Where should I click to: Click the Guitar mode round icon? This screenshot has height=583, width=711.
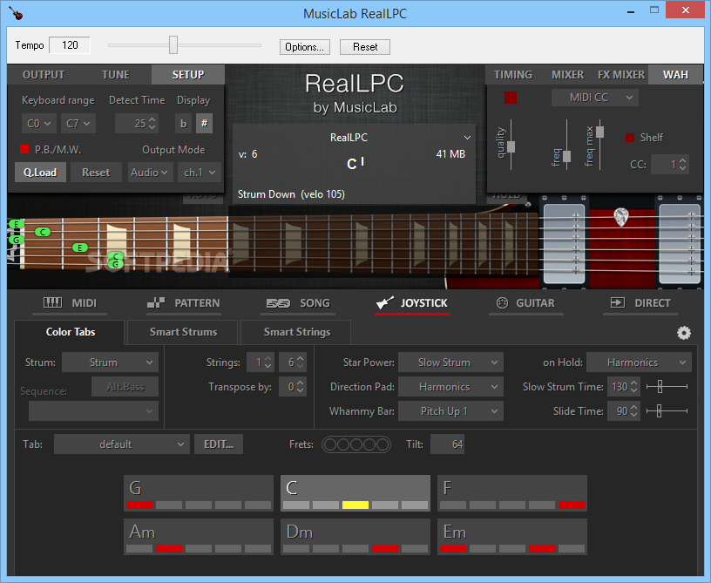pos(502,303)
